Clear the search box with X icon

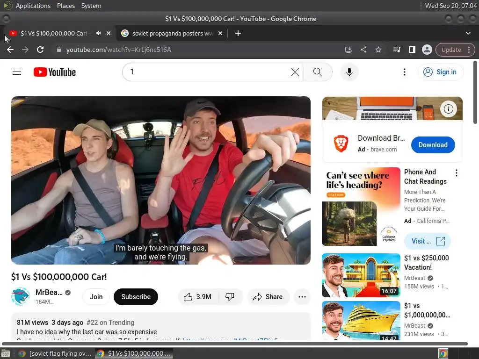pos(295,72)
